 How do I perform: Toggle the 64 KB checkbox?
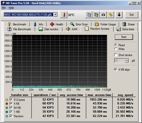[x=11, y=108]
